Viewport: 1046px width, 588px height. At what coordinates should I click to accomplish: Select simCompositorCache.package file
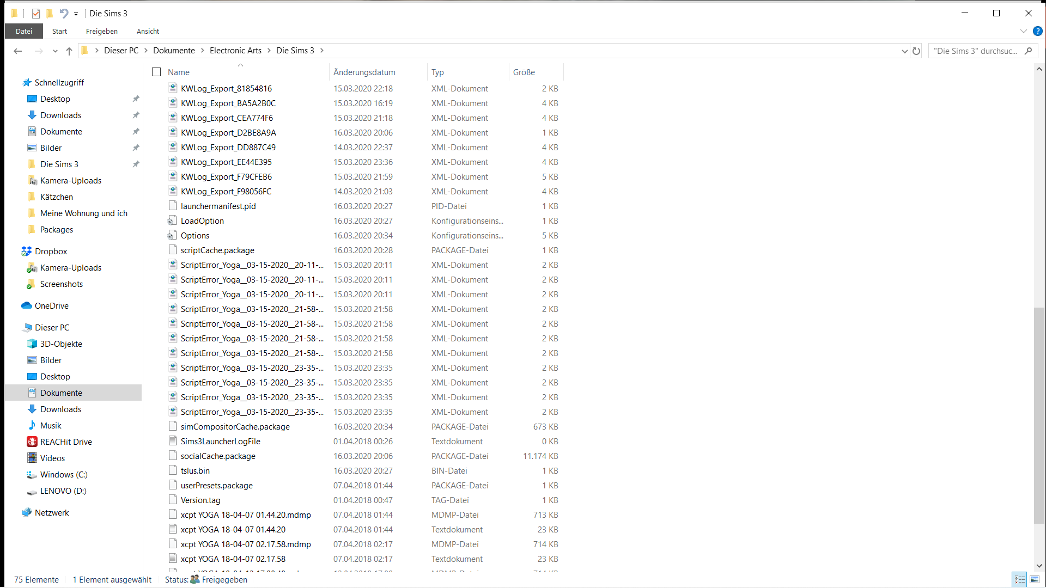235,427
